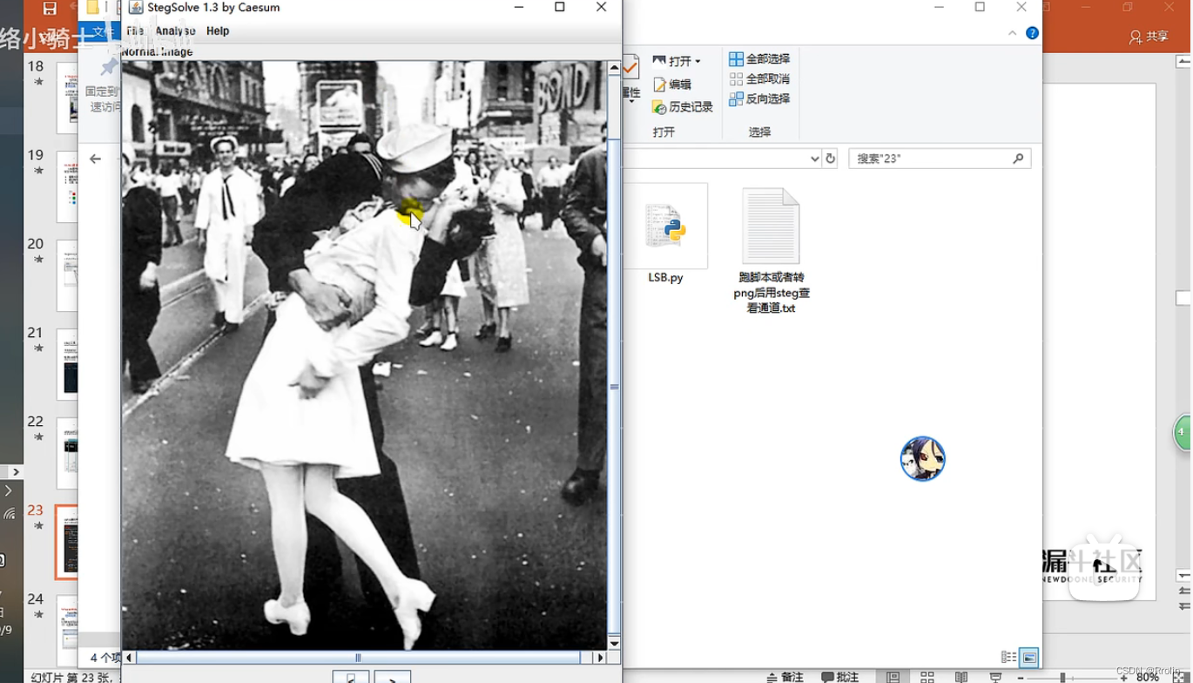The image size is (1193, 683).
Task: Select slide 24 thumbnail in PowerPoint
Action: pos(67,631)
